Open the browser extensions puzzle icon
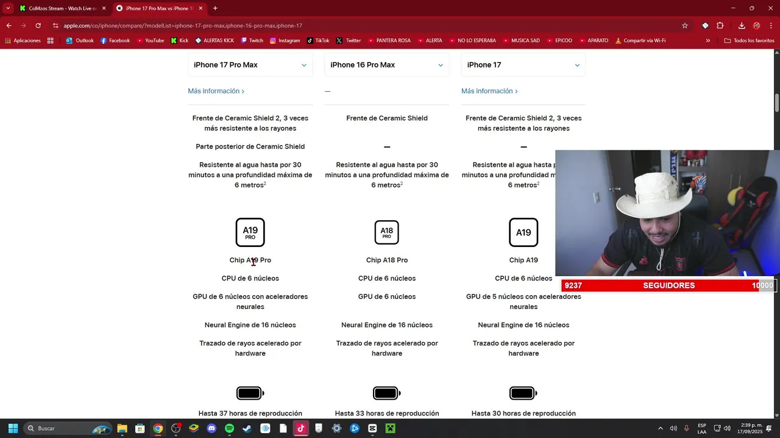The width and height of the screenshot is (780, 438). pyautogui.click(x=720, y=26)
